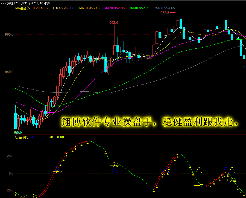Select the 极品波段 indicator name
The width and height of the screenshot is (246, 198).
pos(22,137)
